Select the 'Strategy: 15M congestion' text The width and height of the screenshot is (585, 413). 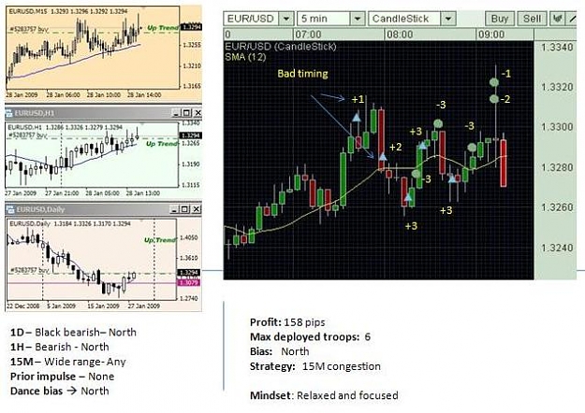click(x=315, y=366)
